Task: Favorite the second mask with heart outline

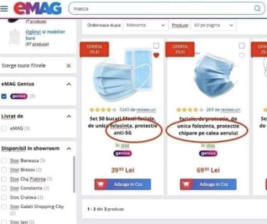Action: [x=242, y=55]
